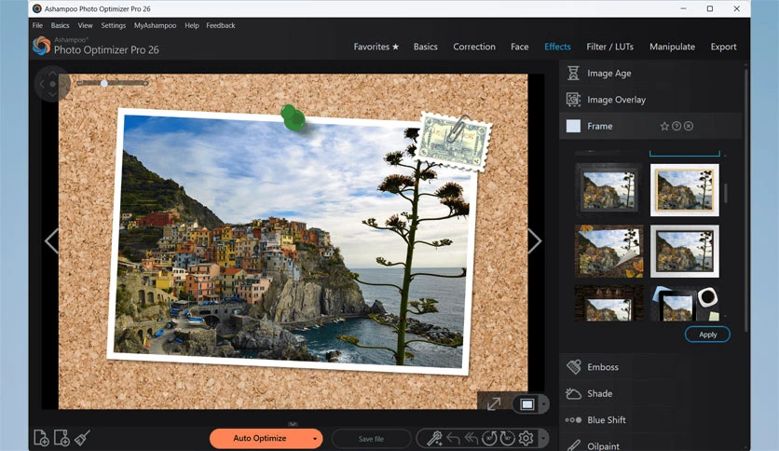Select the silver frame thumbnail
779x451 pixels.
685,252
